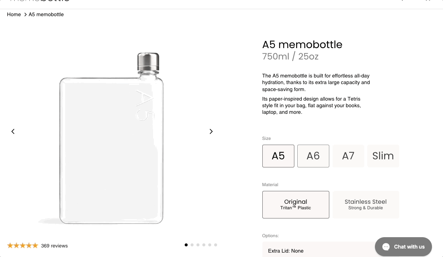The width and height of the screenshot is (443, 257).
Task: Open the Home breadcrumb link
Action: [x=14, y=15]
